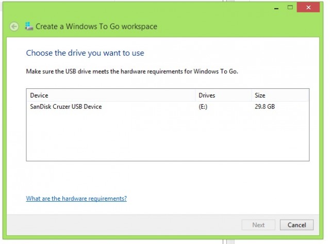
Task: Click empty space in the device list
Action: click(x=168, y=137)
